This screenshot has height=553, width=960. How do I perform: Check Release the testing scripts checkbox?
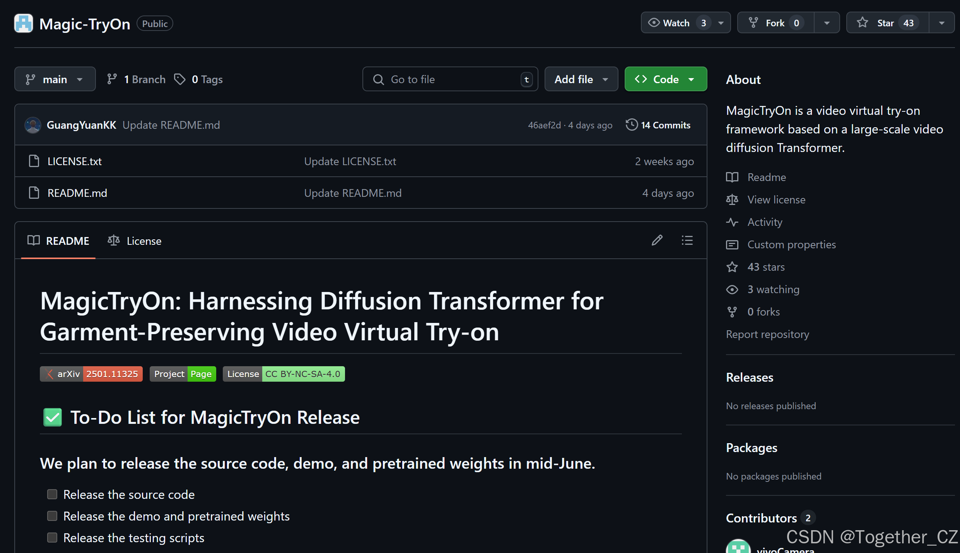(x=52, y=538)
